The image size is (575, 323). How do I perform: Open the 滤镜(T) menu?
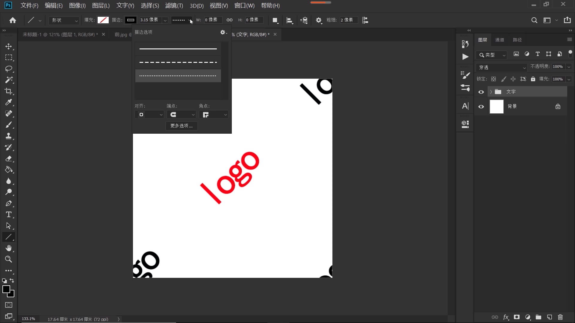pyautogui.click(x=174, y=5)
